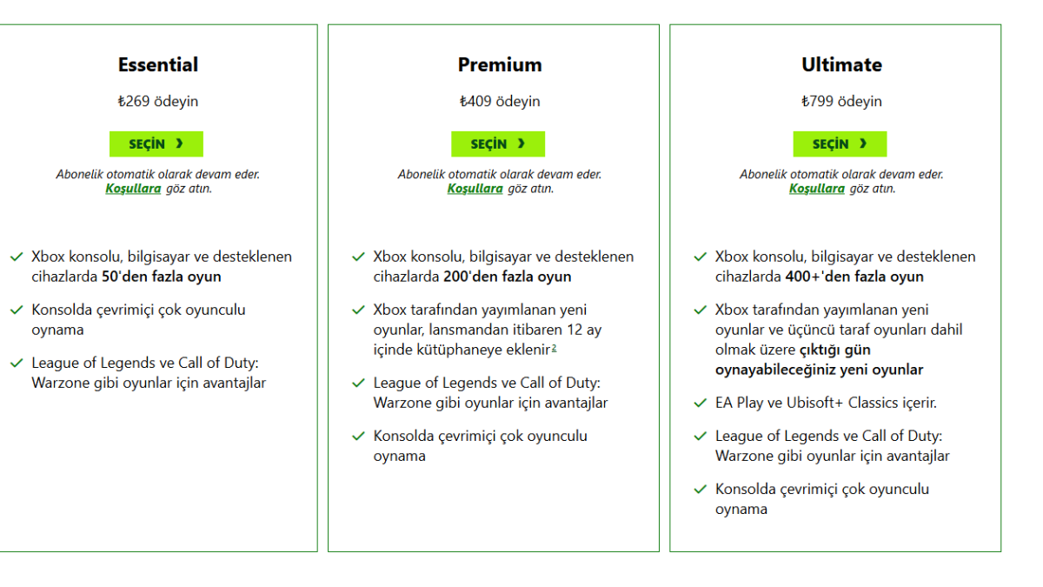
Task: Click Ultimate's Konsolda çevrimiçi çok oyunculu checkmark
Action: point(700,490)
